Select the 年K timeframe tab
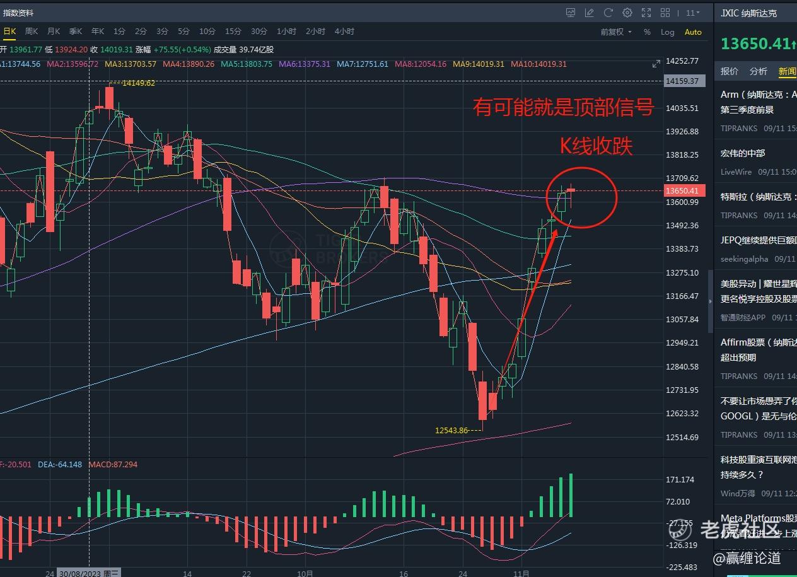The image size is (797, 577). click(x=98, y=31)
